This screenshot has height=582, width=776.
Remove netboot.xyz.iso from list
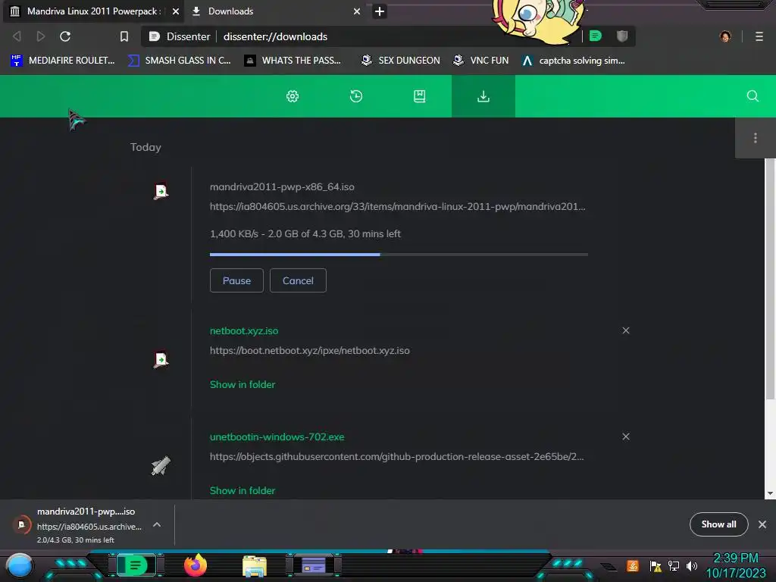pyautogui.click(x=626, y=330)
